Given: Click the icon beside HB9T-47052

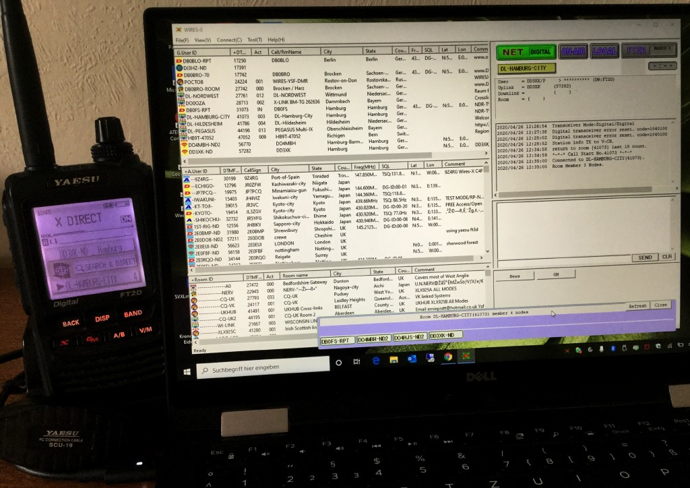Looking at the screenshot, I should (x=183, y=138).
